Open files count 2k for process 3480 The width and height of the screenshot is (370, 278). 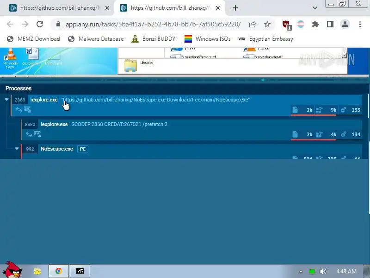(x=302, y=134)
